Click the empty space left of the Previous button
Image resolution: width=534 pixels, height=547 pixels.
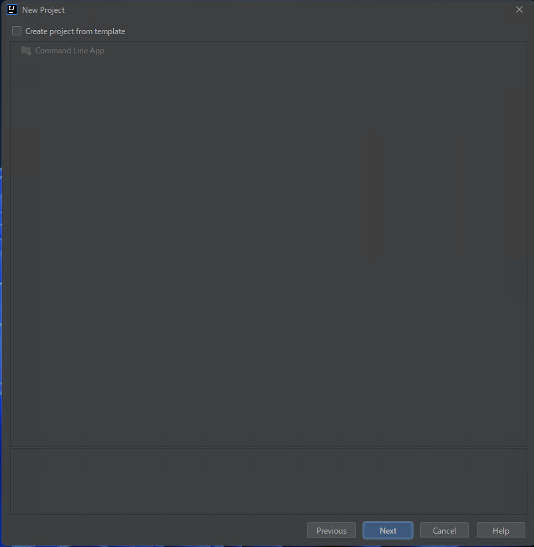156,530
